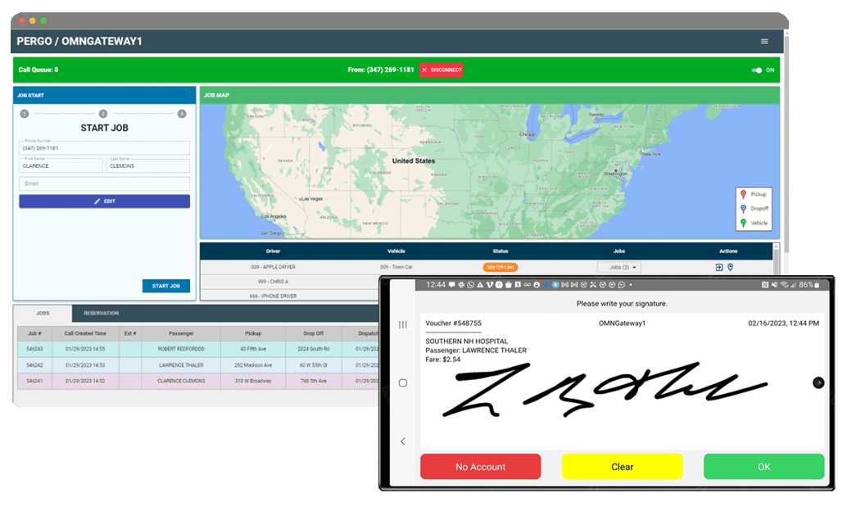This screenshot has width=847, height=511.
Task: Click map-pin locate icon for Apple Driver
Action: pyautogui.click(x=731, y=268)
